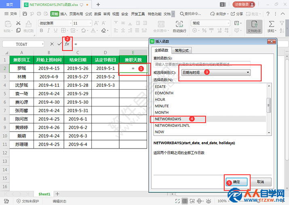Switch to the 公式 ribbon tab

pos(89,14)
